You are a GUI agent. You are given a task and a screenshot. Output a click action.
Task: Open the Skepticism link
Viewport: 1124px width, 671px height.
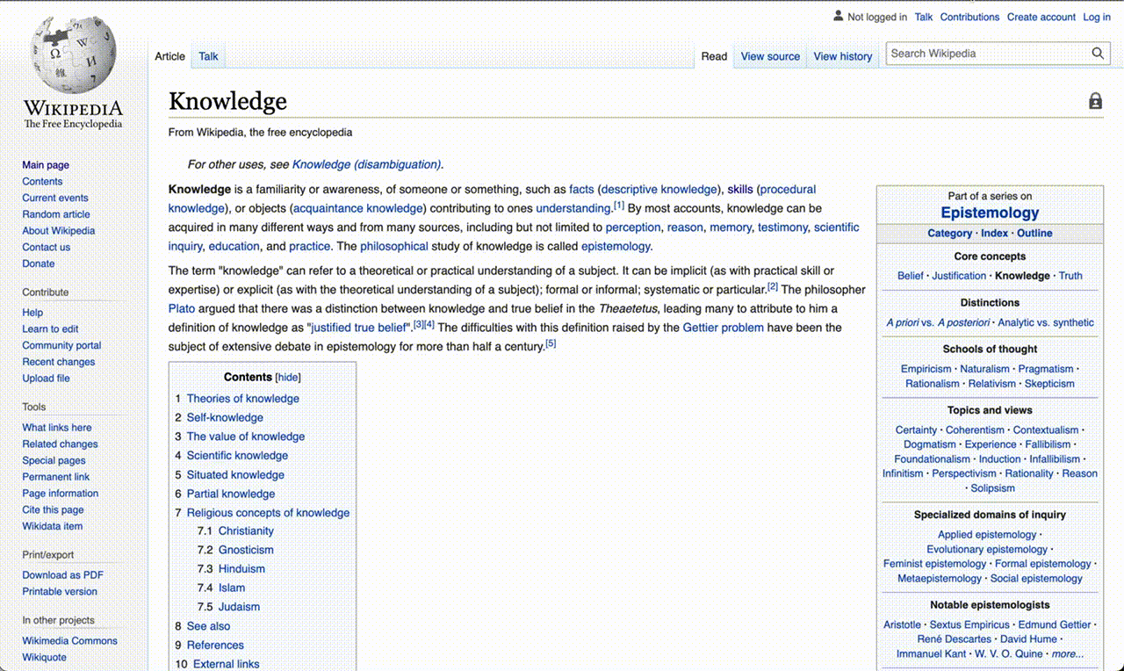(x=1049, y=384)
